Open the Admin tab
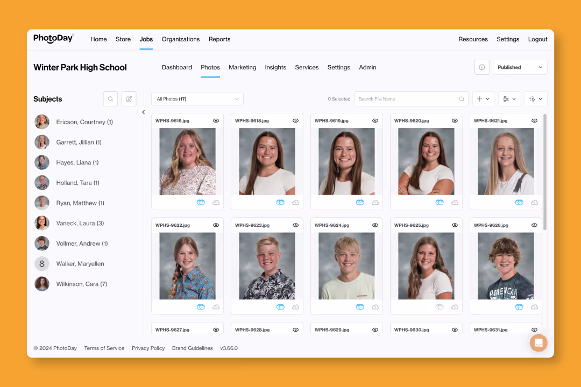This screenshot has height=387, width=581. [x=367, y=67]
